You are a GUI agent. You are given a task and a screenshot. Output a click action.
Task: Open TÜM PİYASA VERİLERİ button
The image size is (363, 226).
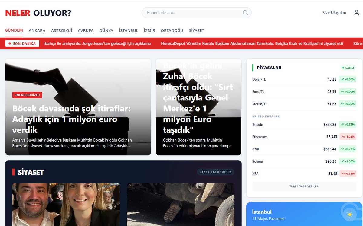point(304,186)
